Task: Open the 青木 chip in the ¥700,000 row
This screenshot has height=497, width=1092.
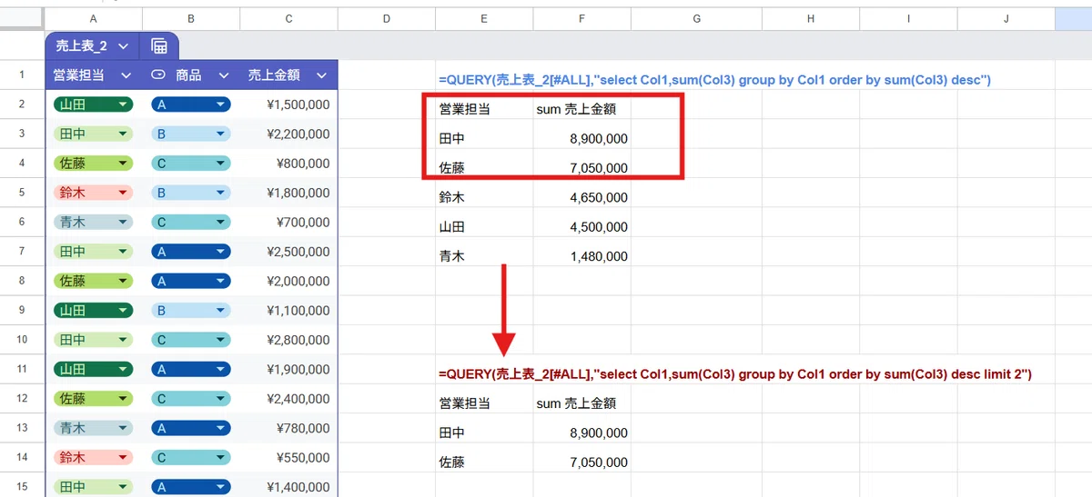Action: pyautogui.click(x=93, y=222)
